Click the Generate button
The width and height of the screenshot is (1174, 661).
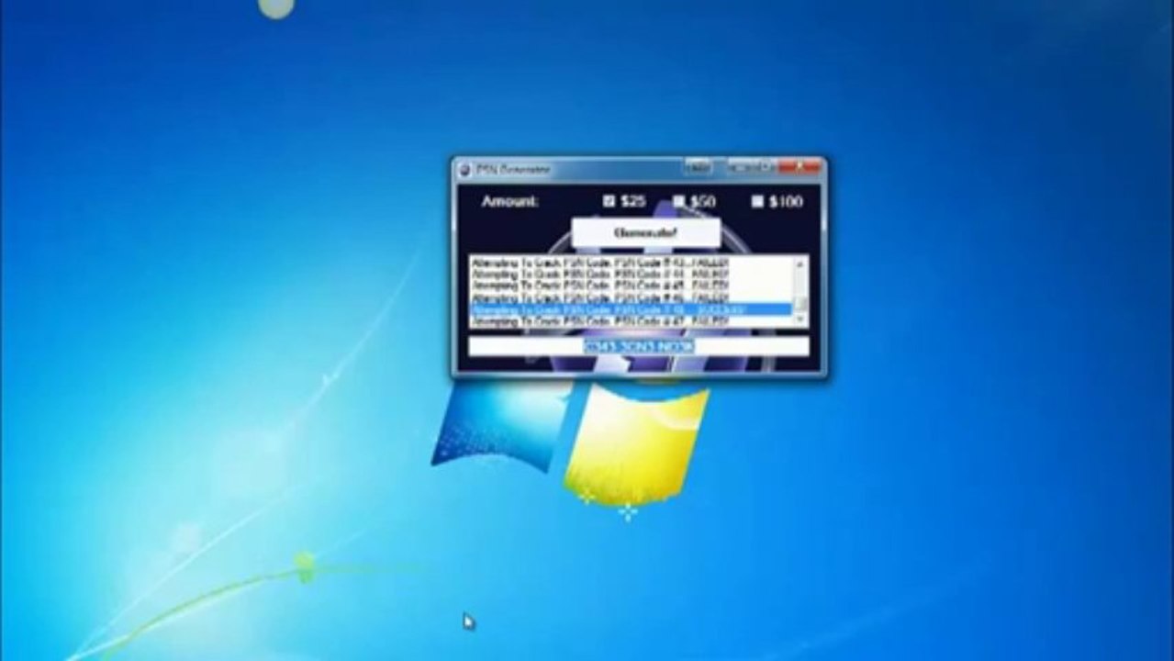[645, 233]
